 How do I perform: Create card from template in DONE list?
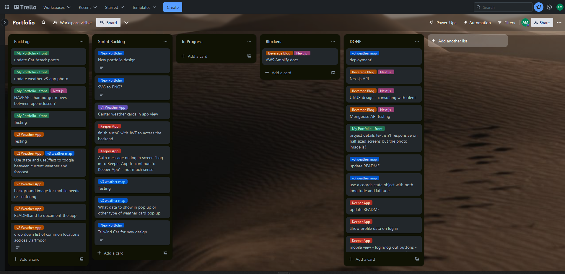pyautogui.click(x=417, y=259)
